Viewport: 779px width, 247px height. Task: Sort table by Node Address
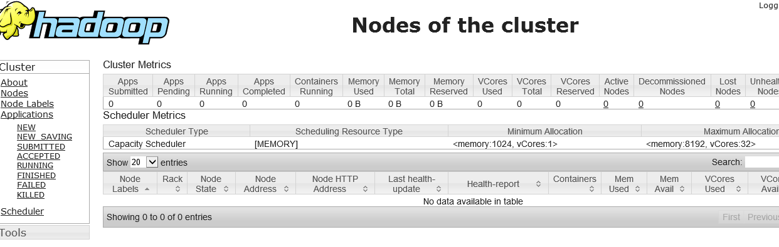(265, 184)
